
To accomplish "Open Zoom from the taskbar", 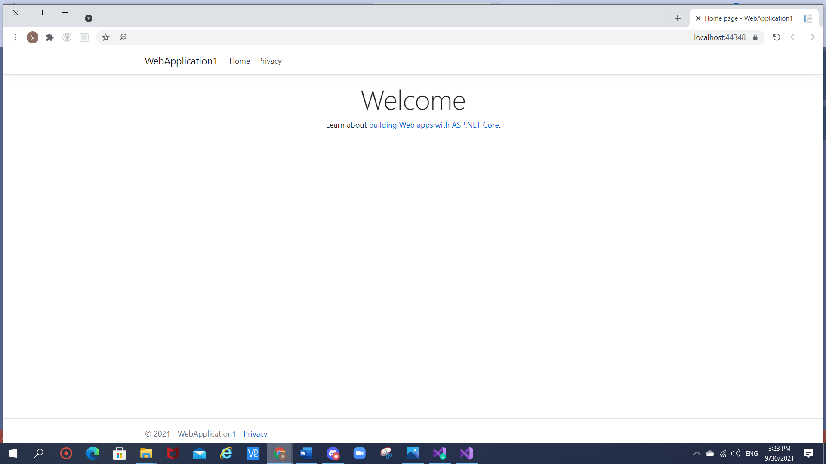I will pos(360,453).
